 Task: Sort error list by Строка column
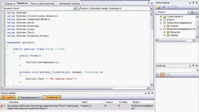110,102
